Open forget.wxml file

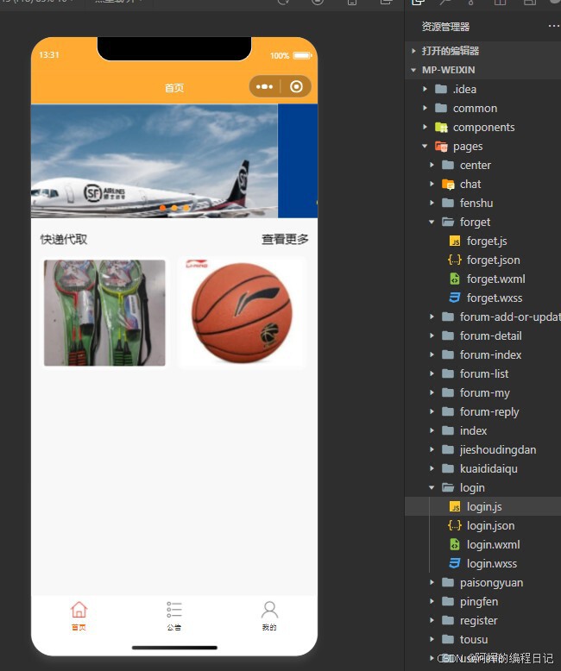[x=482, y=279]
